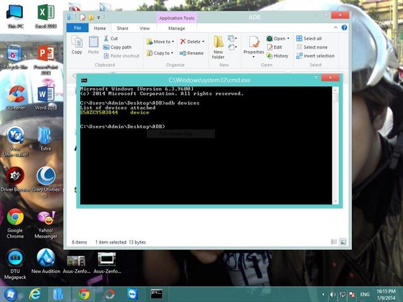Click the cmd window vertical scrollbar
This screenshot has height=302, width=403.
click(x=336, y=145)
